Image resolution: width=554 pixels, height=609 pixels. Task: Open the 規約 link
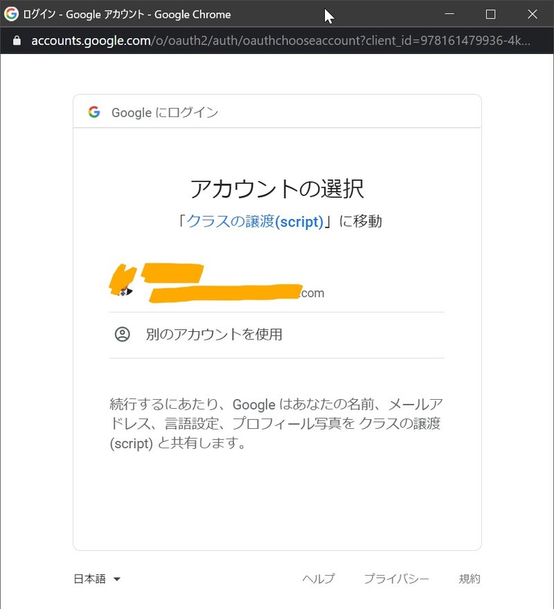coord(470,579)
